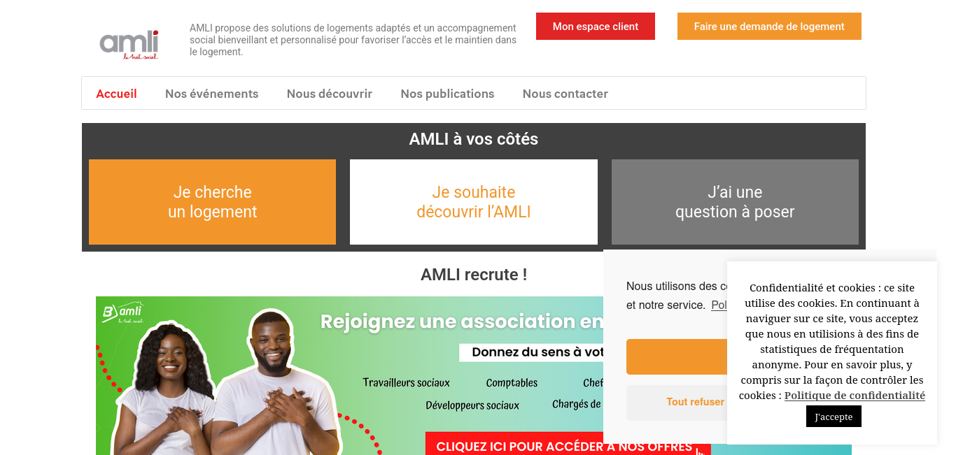Open Nous contacter page

point(565,94)
